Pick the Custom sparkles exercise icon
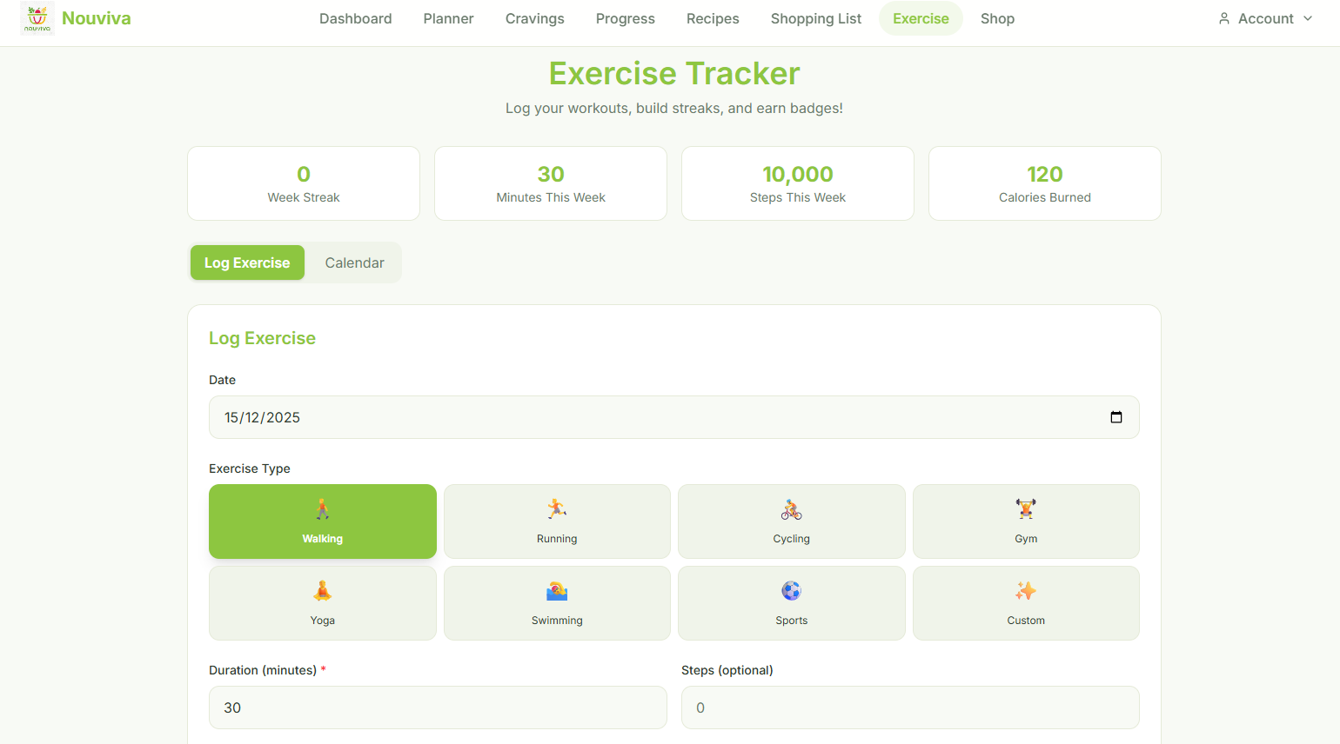This screenshot has width=1340, height=744. coord(1026,591)
